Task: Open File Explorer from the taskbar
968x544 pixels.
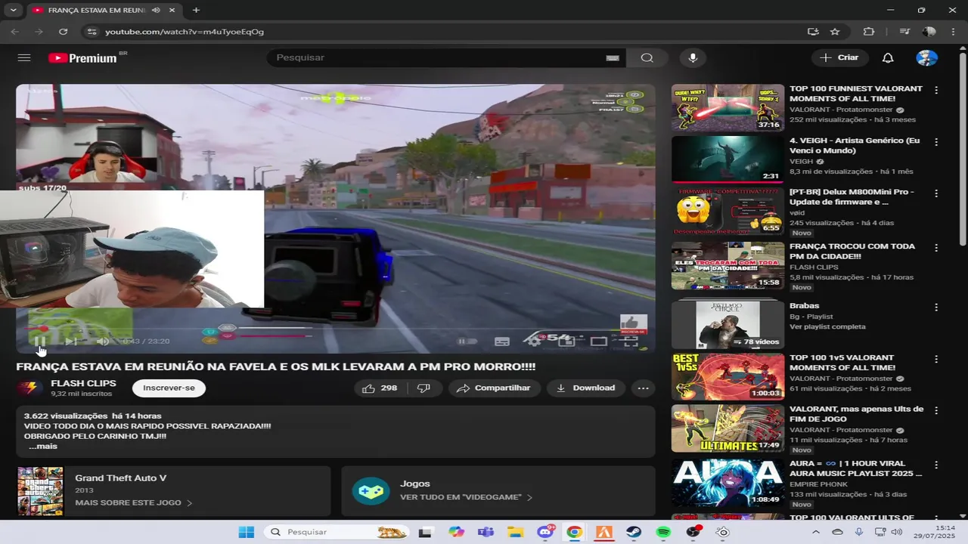Action: [x=515, y=532]
